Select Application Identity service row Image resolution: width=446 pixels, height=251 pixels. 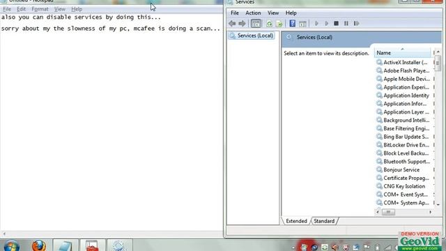403,96
